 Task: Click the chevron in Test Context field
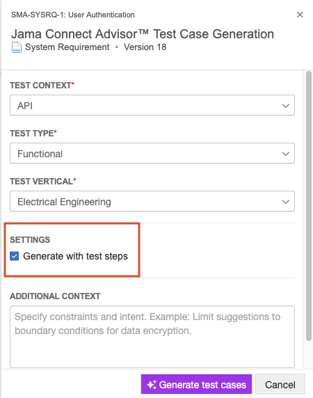coord(286,106)
